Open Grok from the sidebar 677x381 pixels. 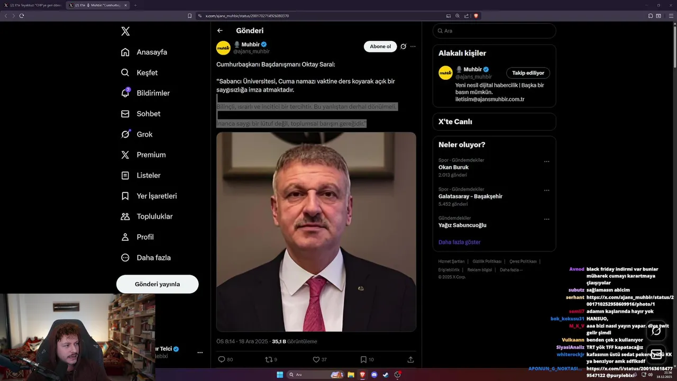click(136, 134)
